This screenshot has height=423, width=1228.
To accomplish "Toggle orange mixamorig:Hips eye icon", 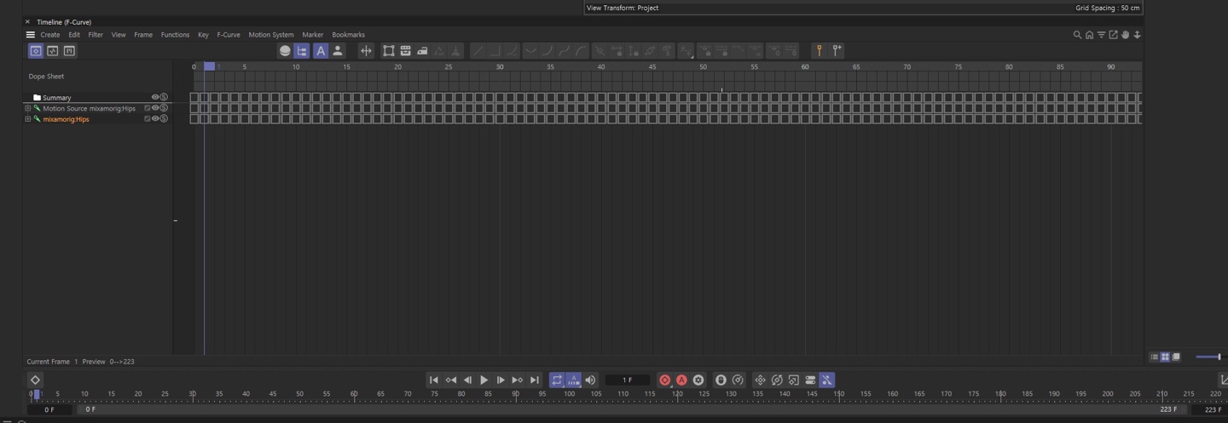I will (x=155, y=119).
